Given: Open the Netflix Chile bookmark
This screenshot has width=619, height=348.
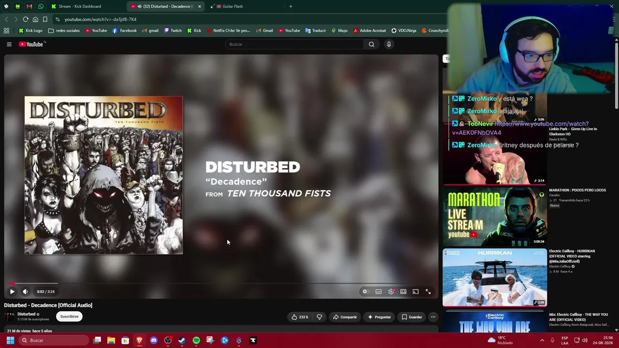Looking at the screenshot, I should coord(228,30).
